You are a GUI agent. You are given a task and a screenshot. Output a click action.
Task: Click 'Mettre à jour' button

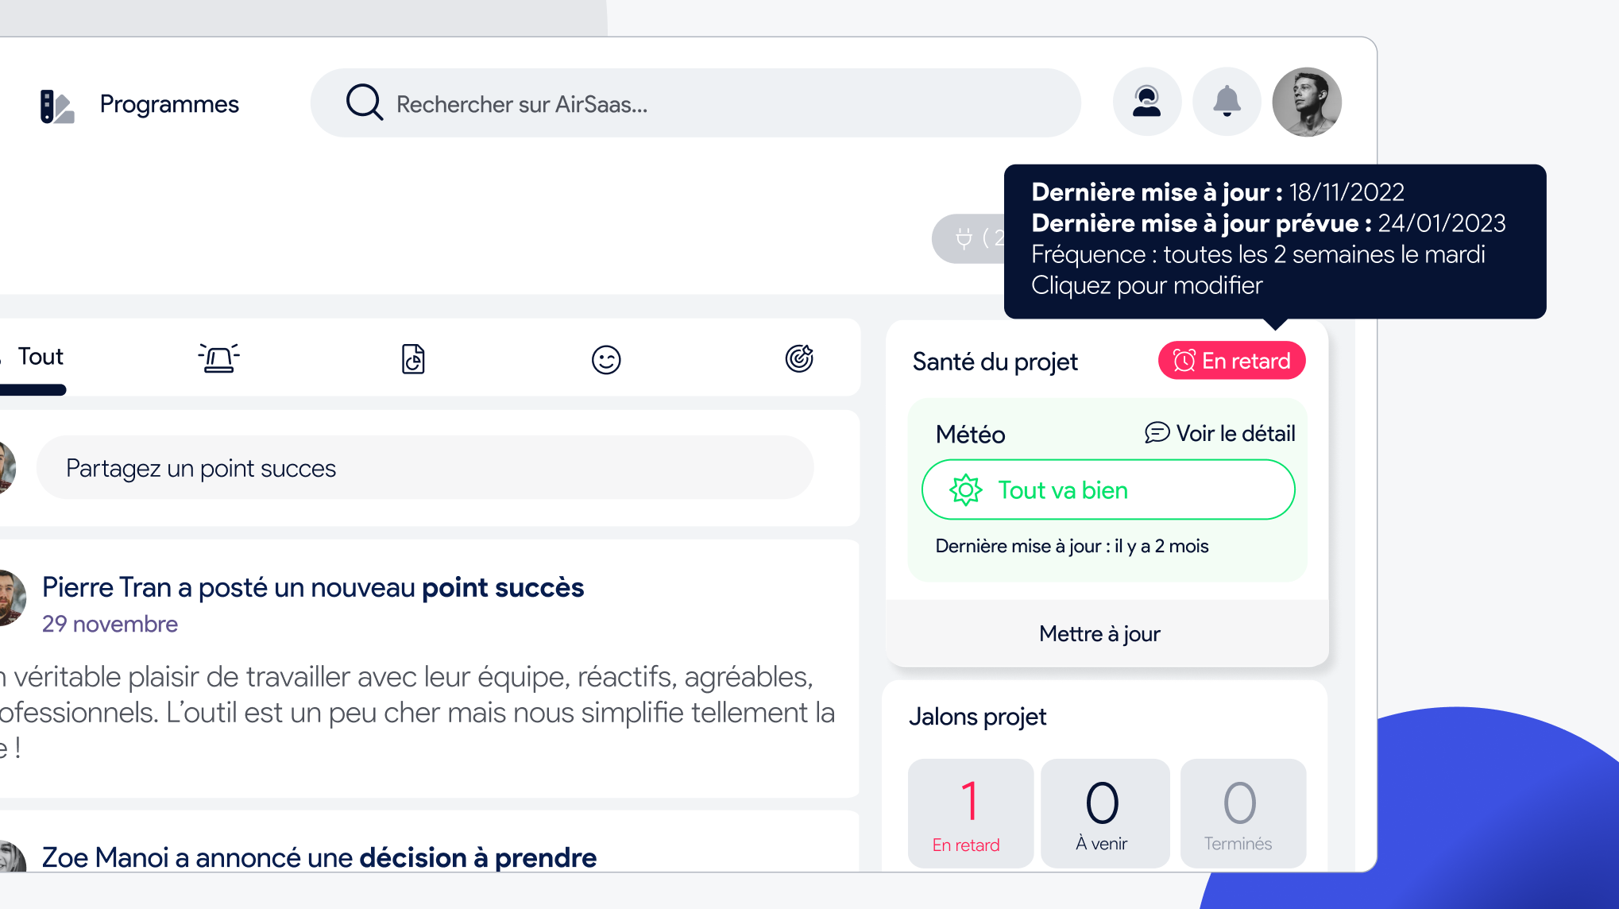[x=1099, y=633]
